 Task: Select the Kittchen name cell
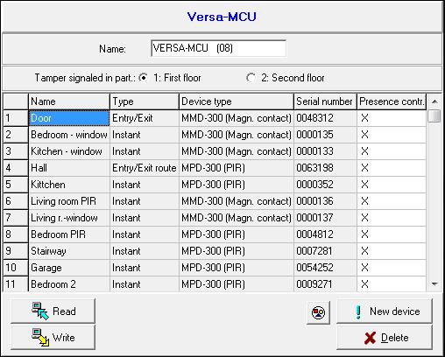69,185
